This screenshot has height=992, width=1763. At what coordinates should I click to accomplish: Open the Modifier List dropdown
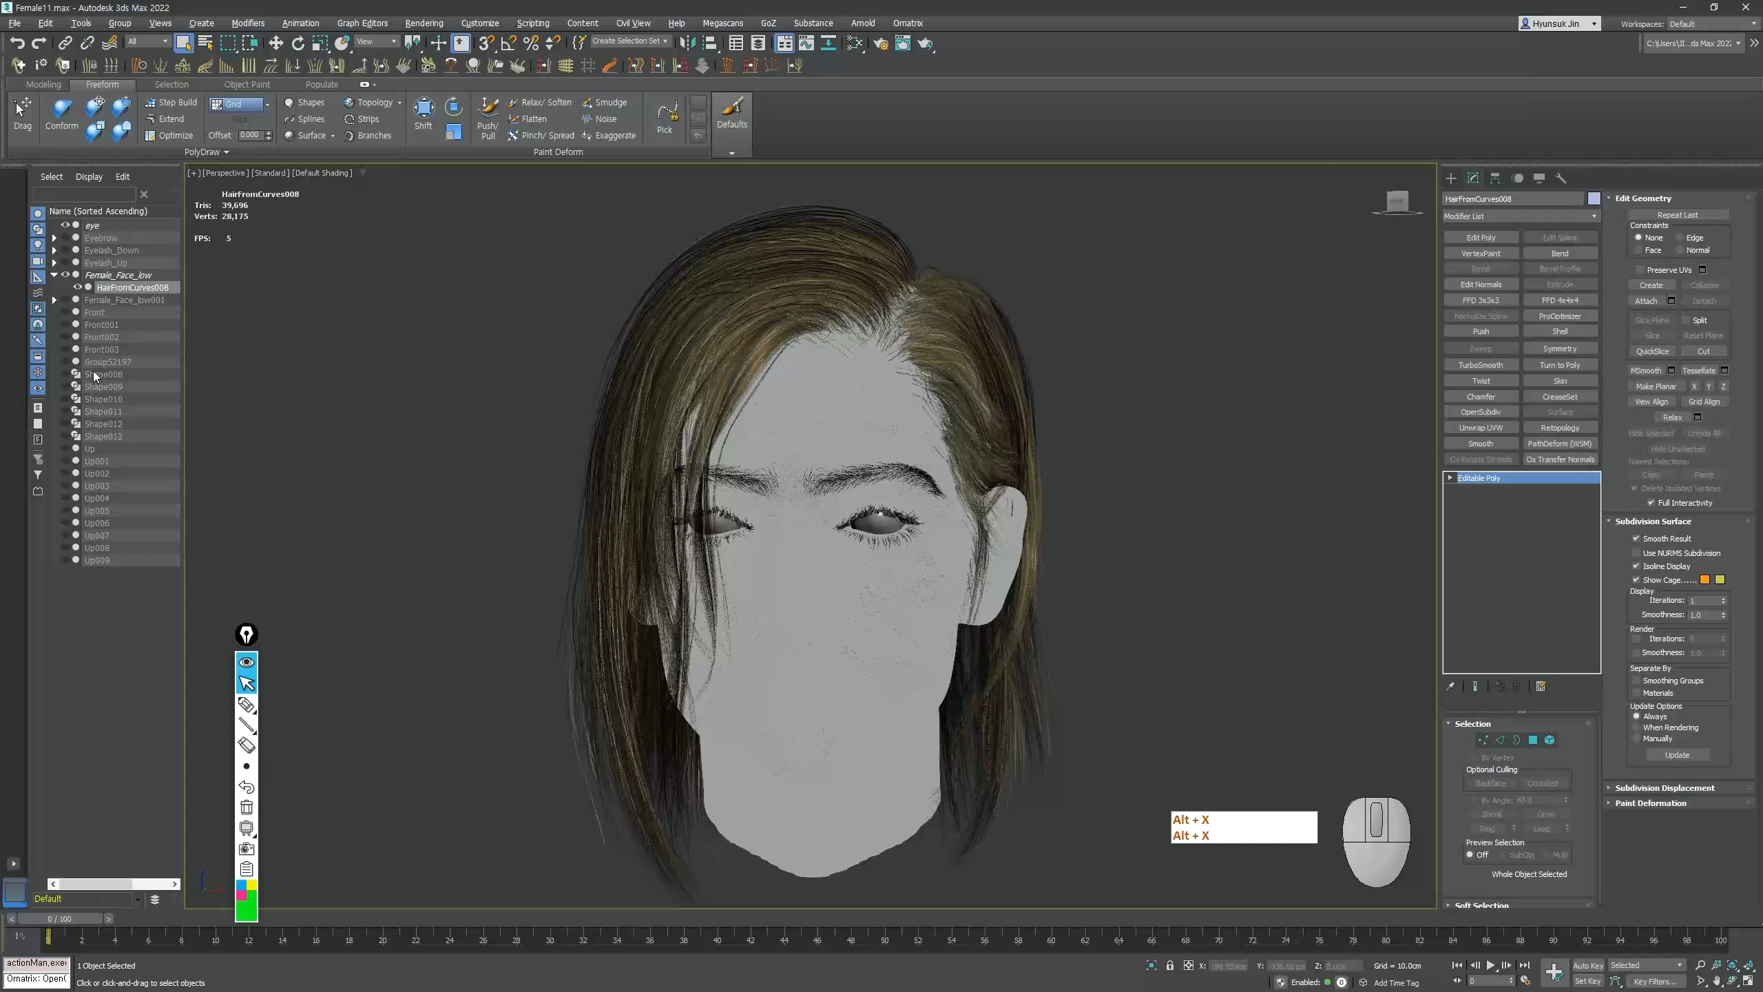pos(1520,216)
